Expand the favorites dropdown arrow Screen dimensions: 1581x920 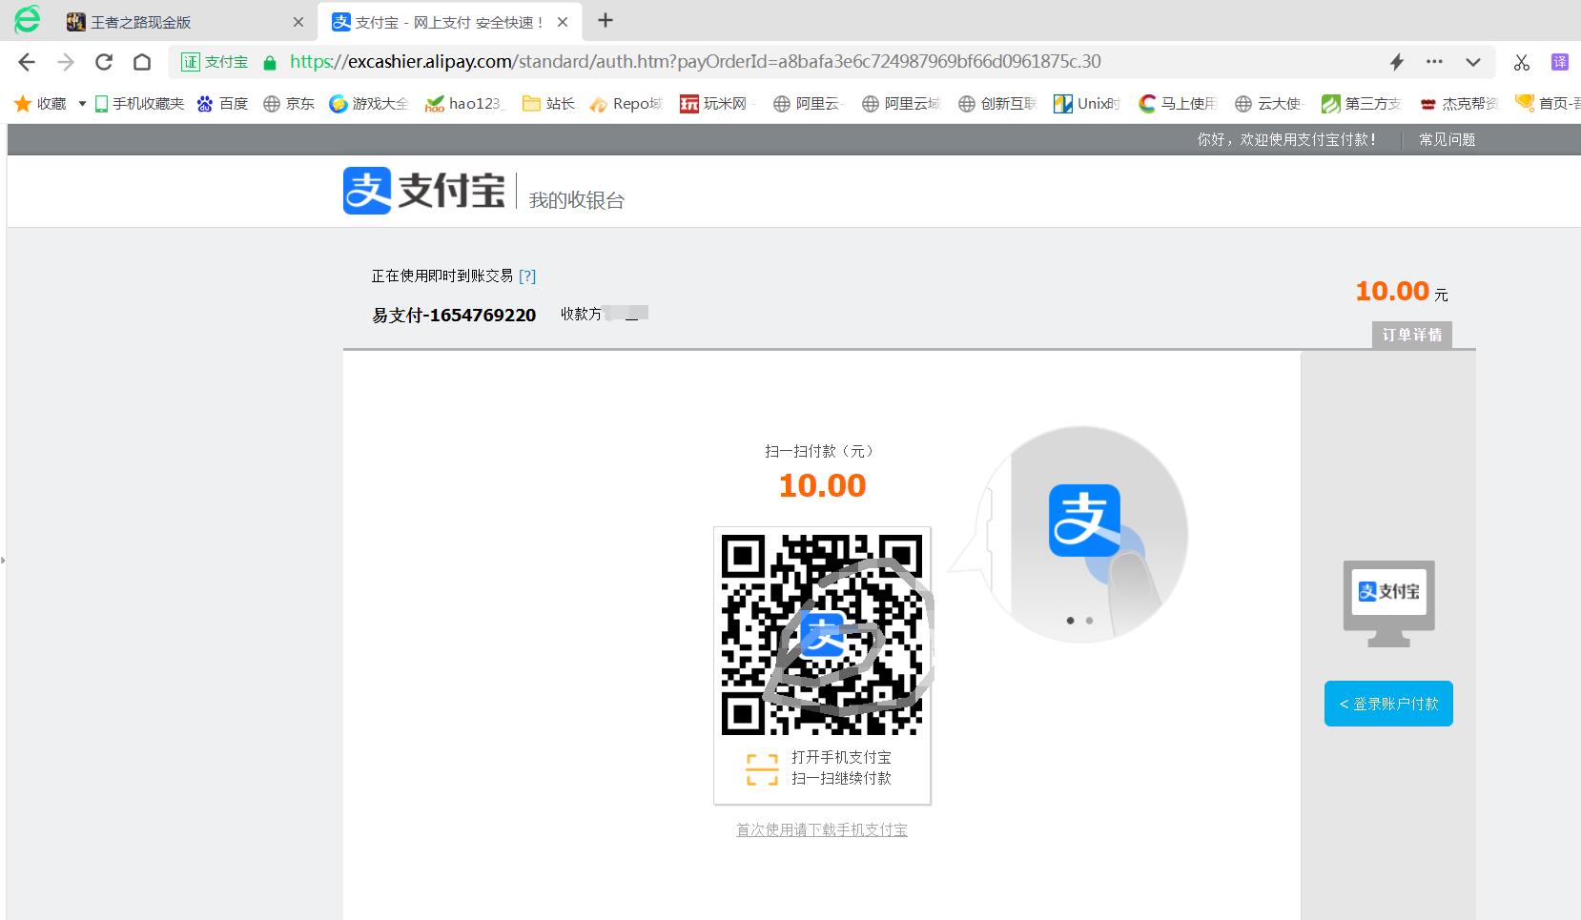click(x=82, y=103)
